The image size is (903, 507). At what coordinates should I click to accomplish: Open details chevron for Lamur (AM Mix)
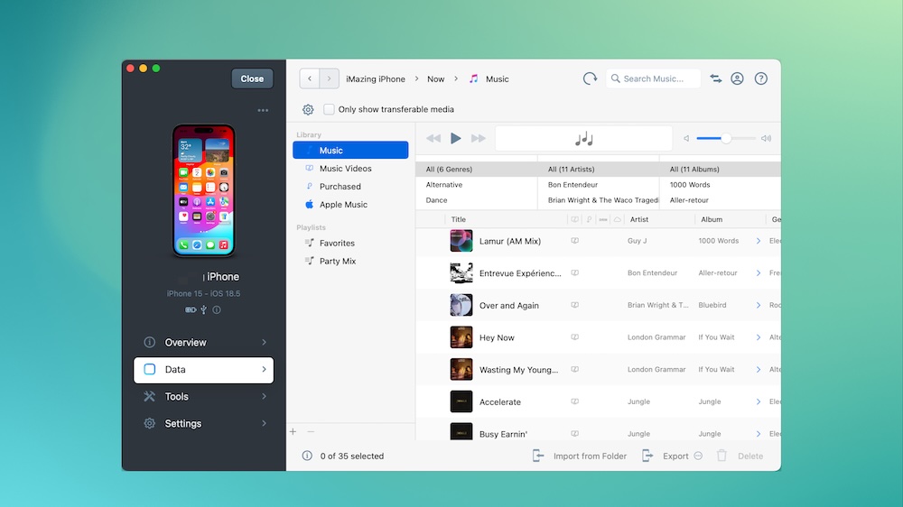[x=759, y=241]
